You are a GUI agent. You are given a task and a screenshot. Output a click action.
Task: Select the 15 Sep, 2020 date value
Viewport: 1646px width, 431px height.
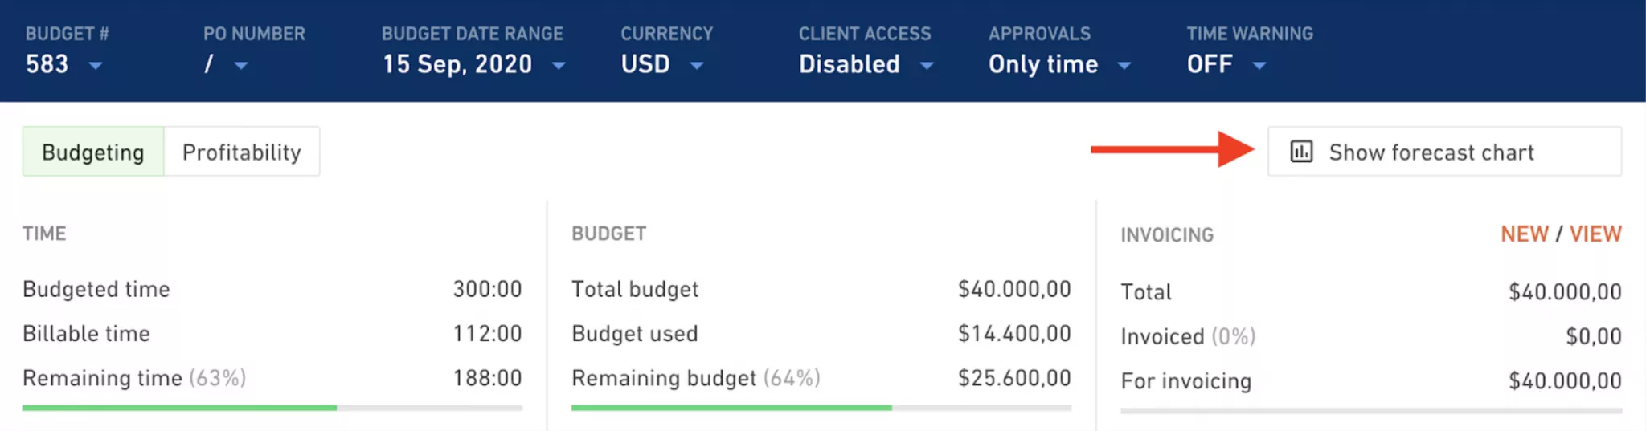pyautogui.click(x=457, y=64)
